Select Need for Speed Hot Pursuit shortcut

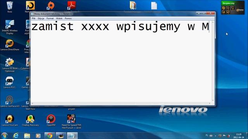click(x=71, y=122)
